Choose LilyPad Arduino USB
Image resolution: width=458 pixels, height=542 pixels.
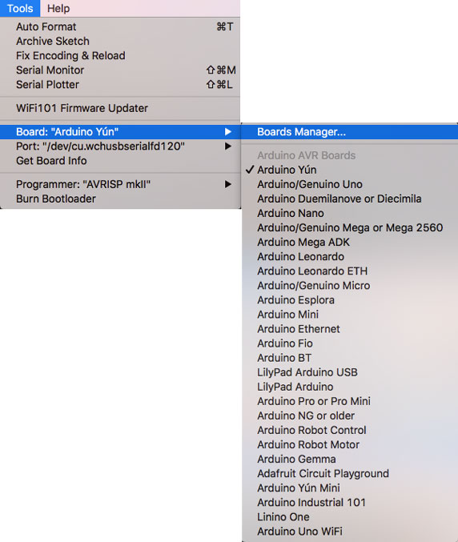click(x=349, y=372)
